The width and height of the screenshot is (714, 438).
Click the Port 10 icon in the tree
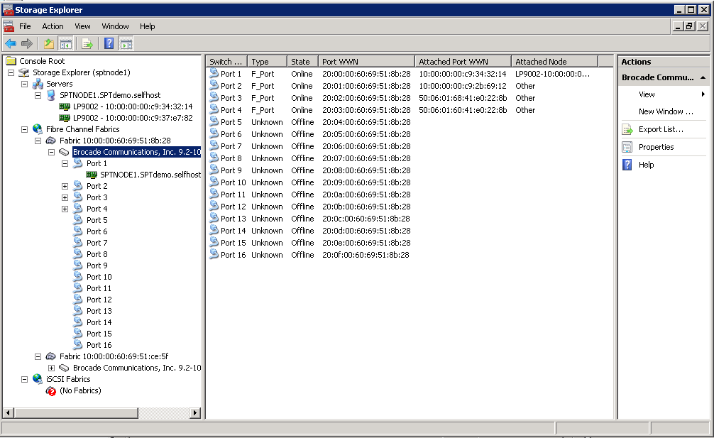coord(78,277)
